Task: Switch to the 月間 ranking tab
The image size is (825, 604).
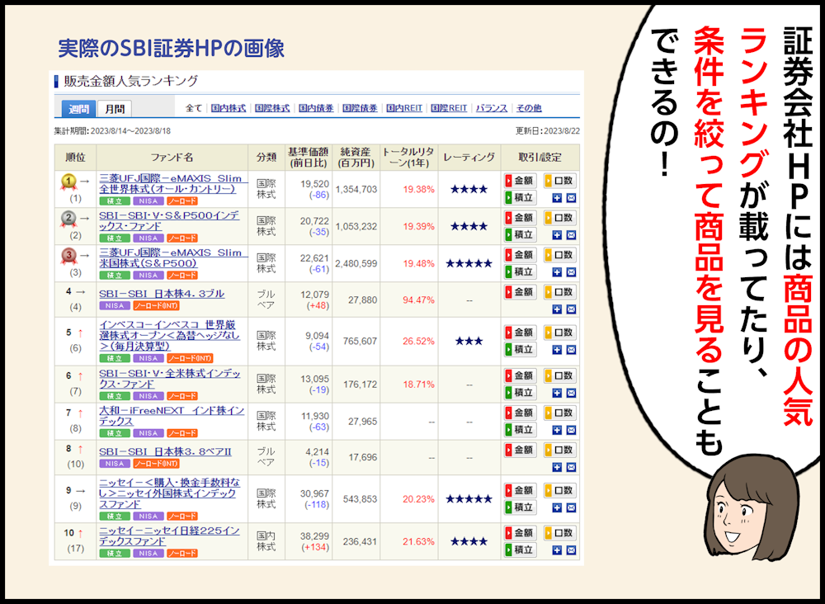Action: click(114, 109)
